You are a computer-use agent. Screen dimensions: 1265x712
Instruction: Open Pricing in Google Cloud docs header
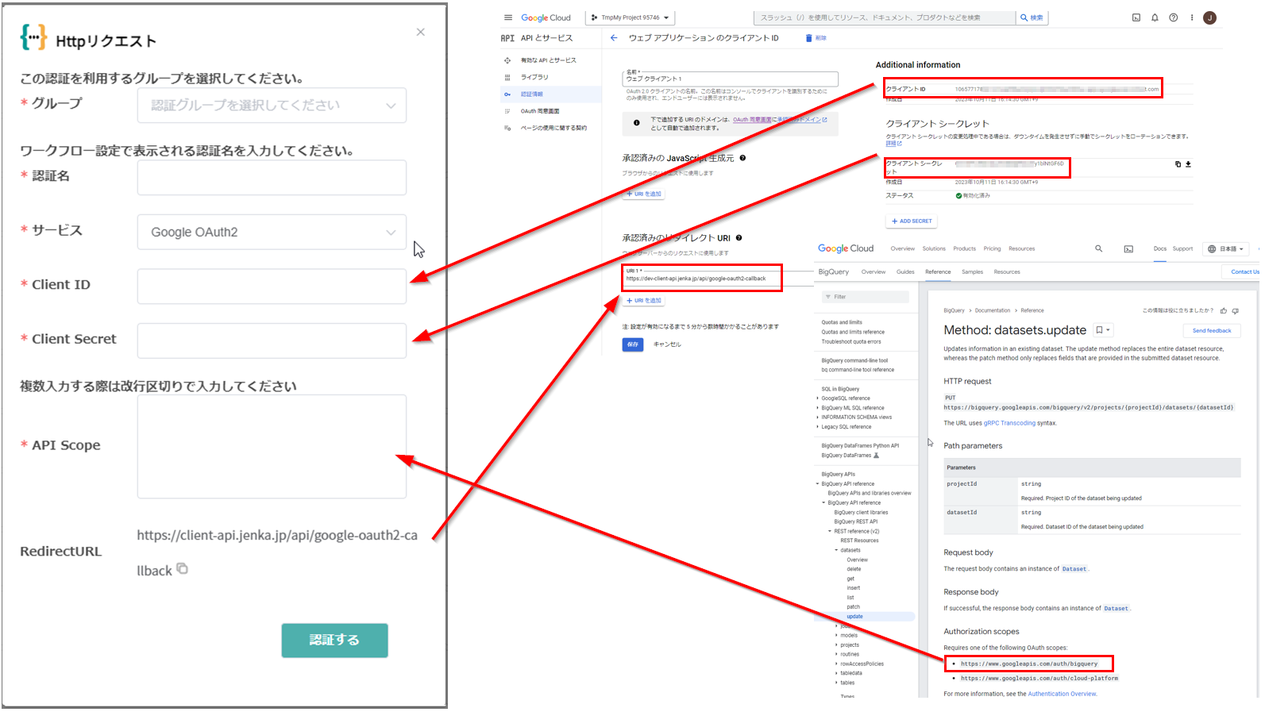(x=992, y=248)
